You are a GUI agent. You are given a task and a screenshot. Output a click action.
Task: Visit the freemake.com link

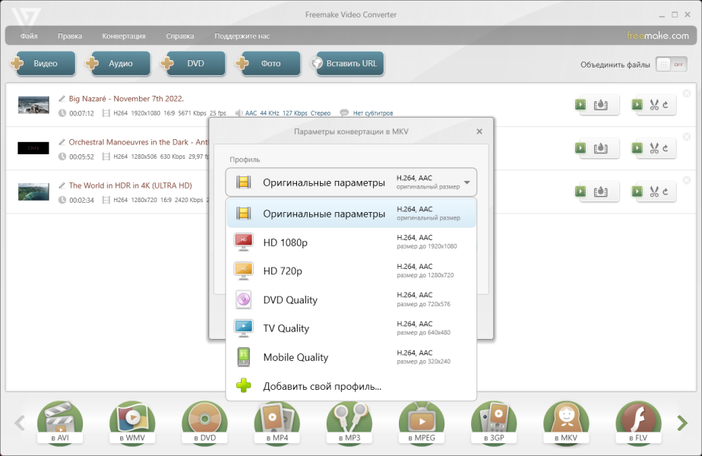658,36
